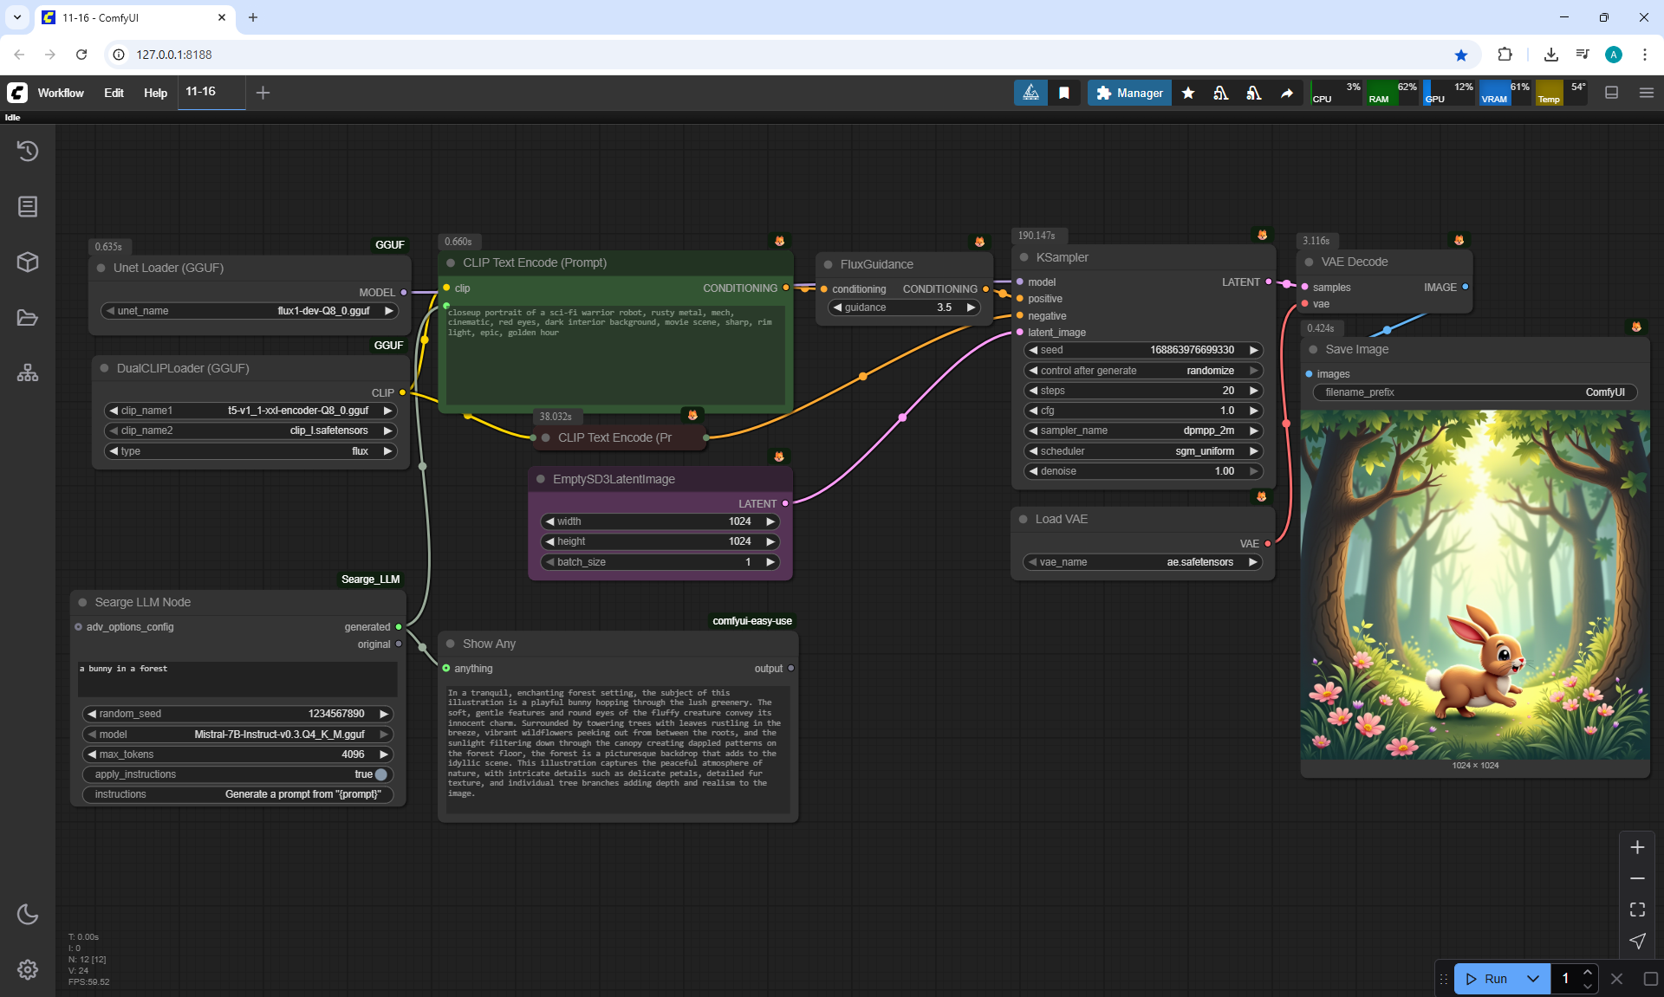This screenshot has width=1664, height=997.
Task: Open the Workflow menu
Action: 61,93
